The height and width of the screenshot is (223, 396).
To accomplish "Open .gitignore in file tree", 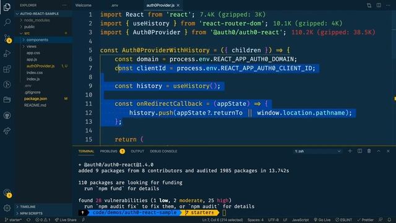I will (x=32, y=92).
